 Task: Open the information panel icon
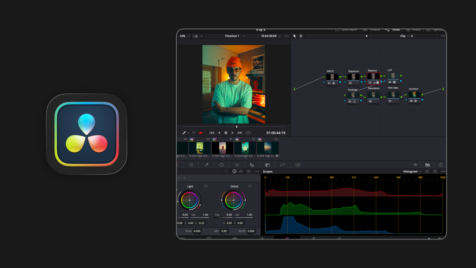(441, 165)
